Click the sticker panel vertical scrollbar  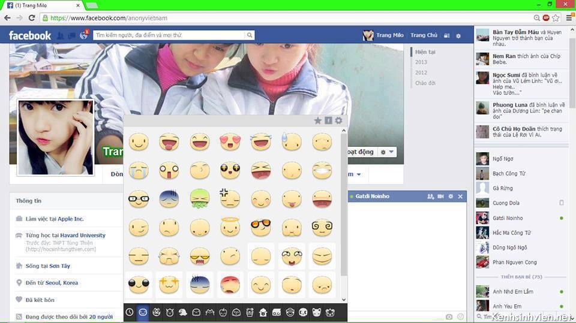point(344,204)
